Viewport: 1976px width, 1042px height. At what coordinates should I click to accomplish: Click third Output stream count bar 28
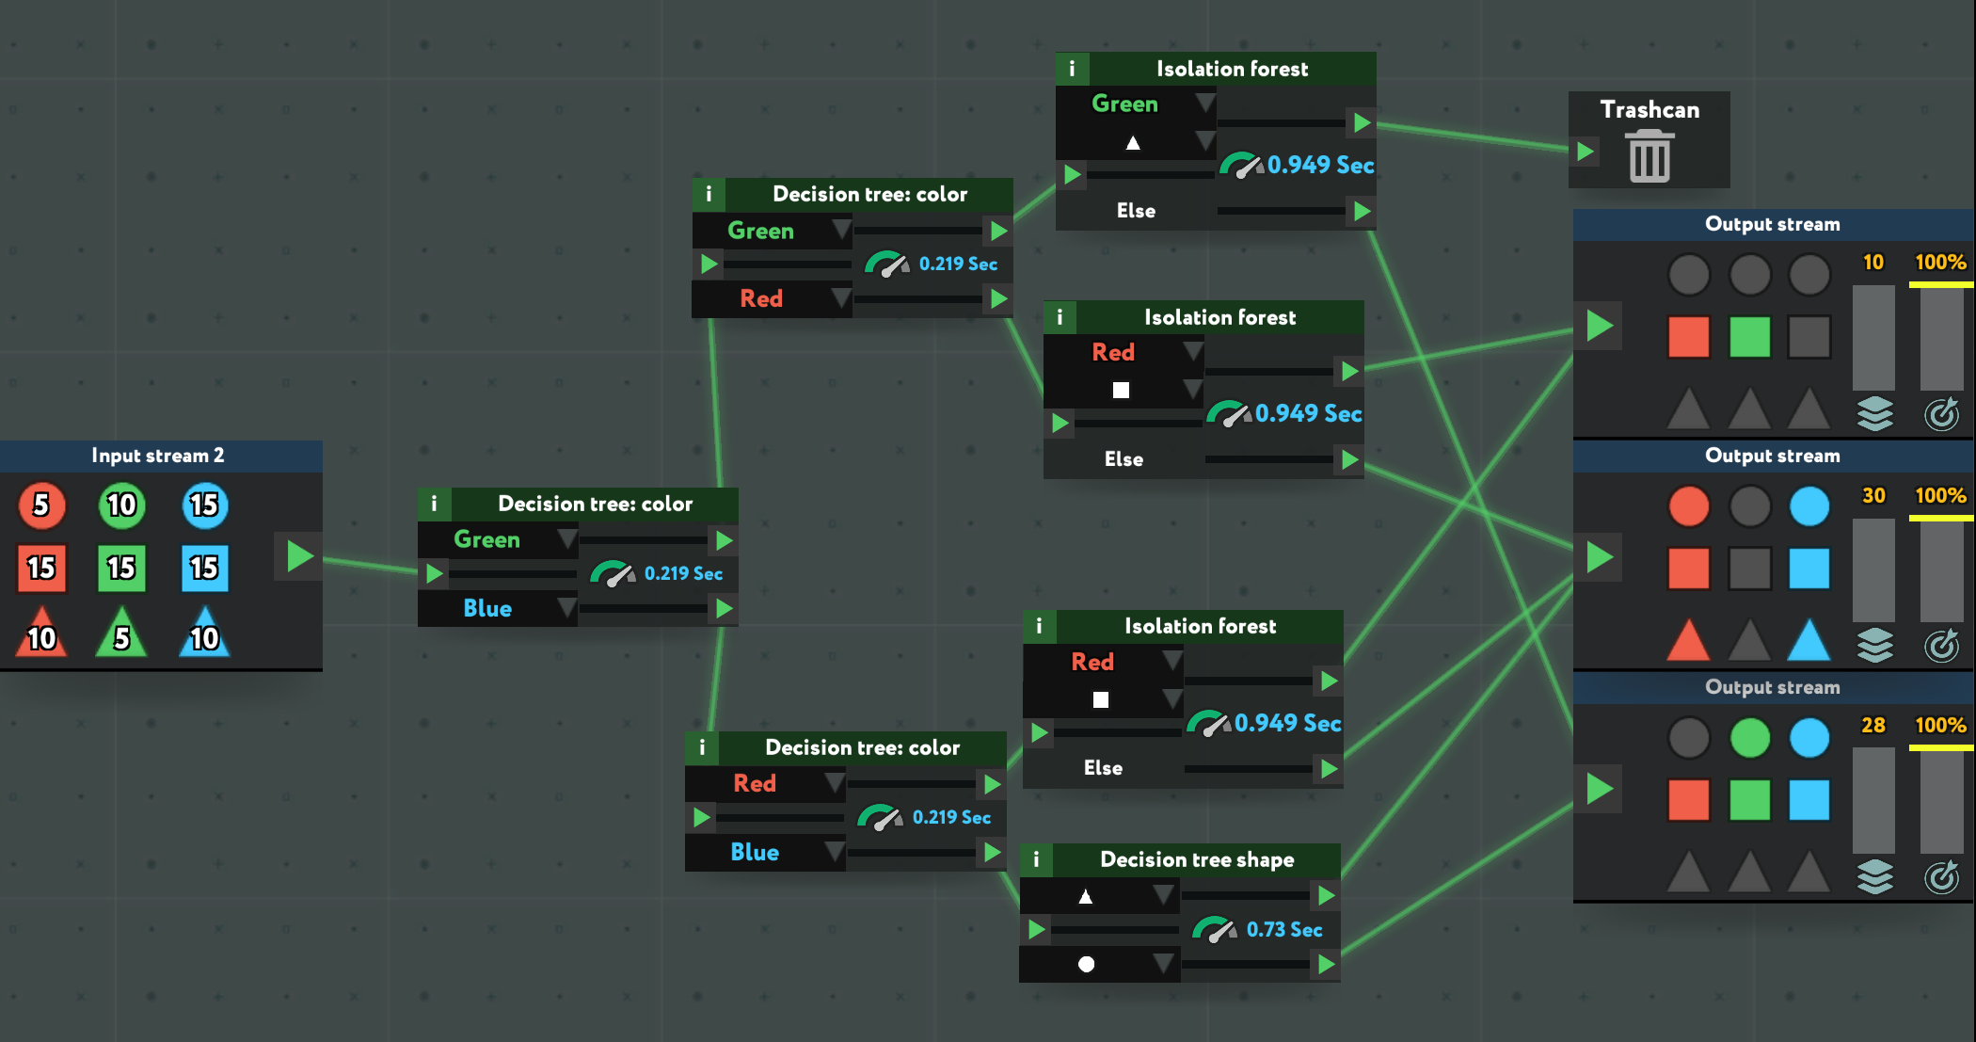tap(1873, 801)
